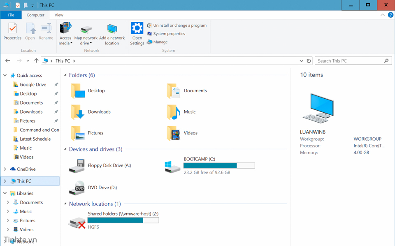
Task: Switch to the Computer ribbon tab
Action: pyautogui.click(x=35, y=15)
